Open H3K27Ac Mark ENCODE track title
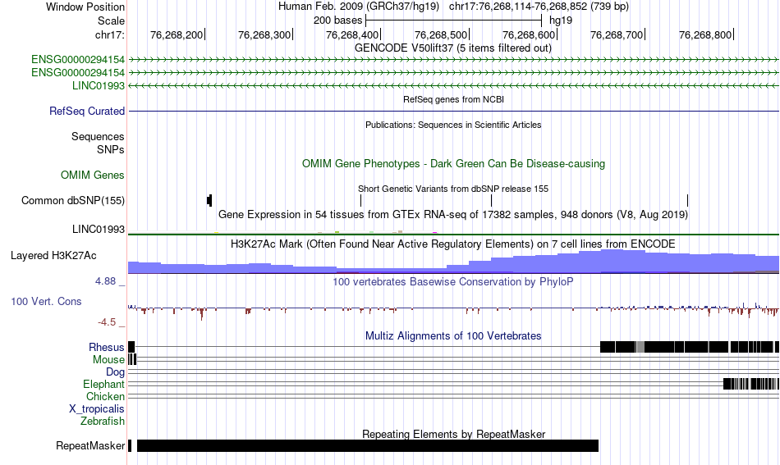Screen dimensions: 780x465 tap(453, 244)
